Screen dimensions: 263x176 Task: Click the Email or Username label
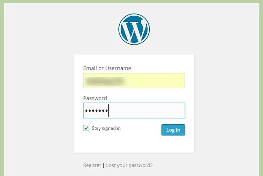click(107, 68)
